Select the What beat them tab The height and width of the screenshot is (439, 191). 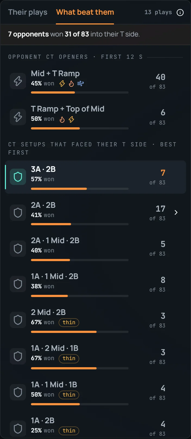pos(85,12)
